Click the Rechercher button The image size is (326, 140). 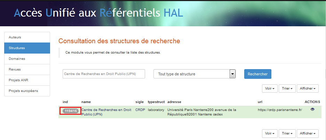[257, 74]
